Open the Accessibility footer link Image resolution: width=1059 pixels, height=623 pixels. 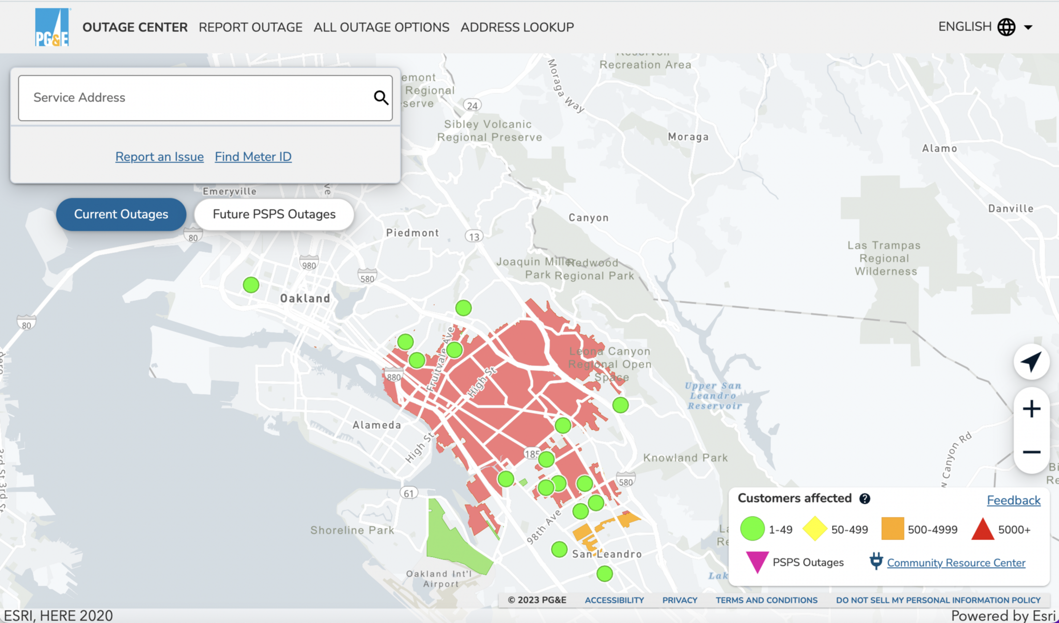pyautogui.click(x=614, y=600)
